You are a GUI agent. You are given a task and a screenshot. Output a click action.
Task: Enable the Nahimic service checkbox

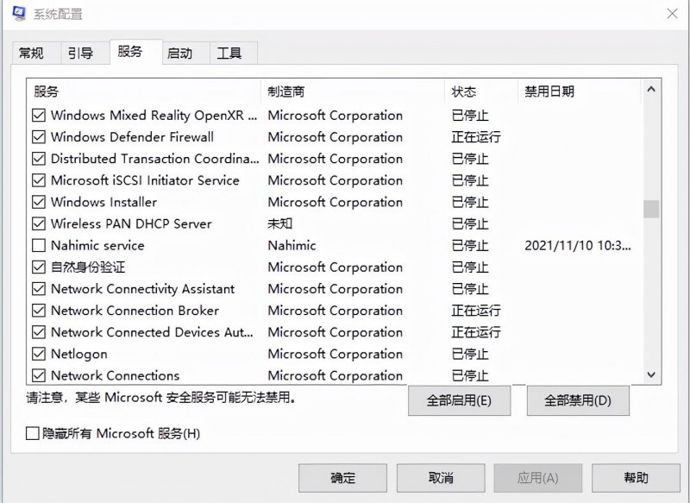click(x=39, y=245)
